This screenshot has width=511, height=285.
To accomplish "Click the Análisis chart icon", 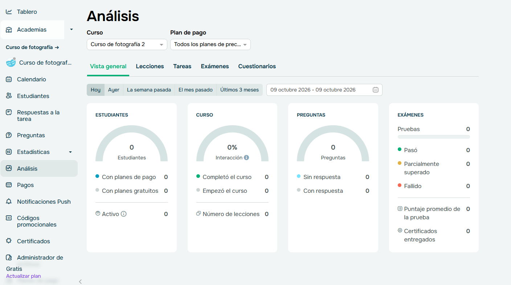I will (x=9, y=169).
